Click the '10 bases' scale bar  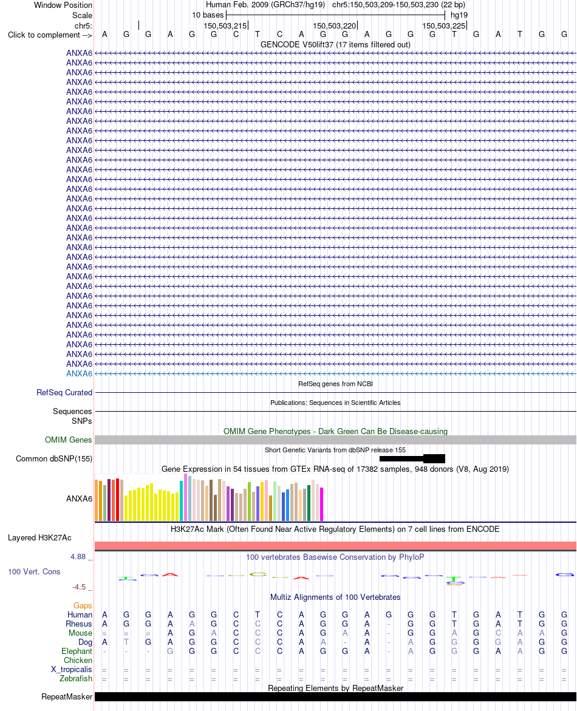pyautogui.click(x=336, y=15)
